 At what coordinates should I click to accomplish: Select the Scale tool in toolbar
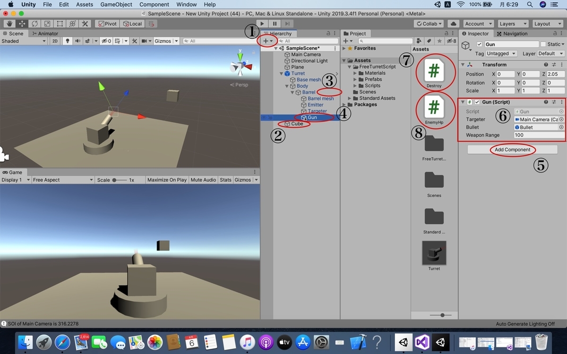47,24
